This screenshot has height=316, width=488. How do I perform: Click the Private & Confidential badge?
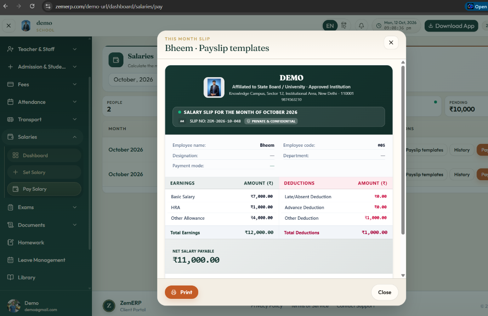271,121
